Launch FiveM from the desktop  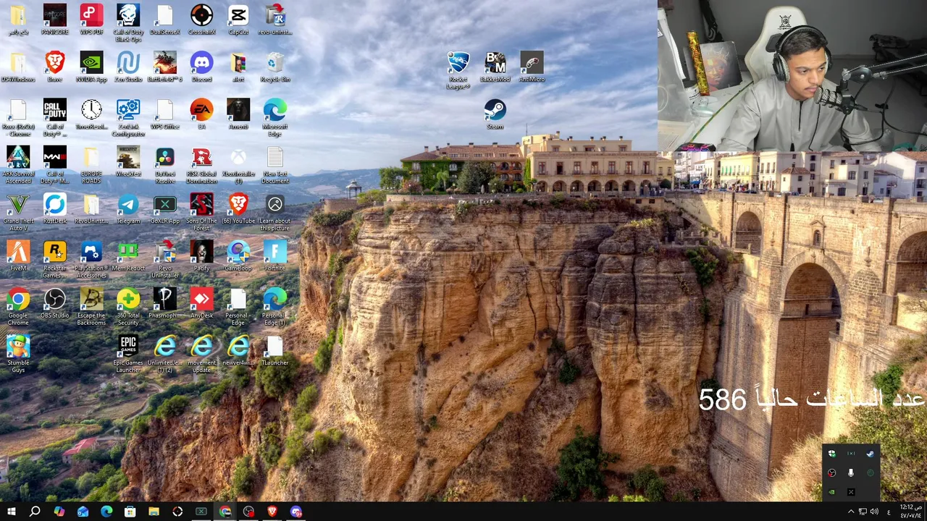(x=18, y=255)
